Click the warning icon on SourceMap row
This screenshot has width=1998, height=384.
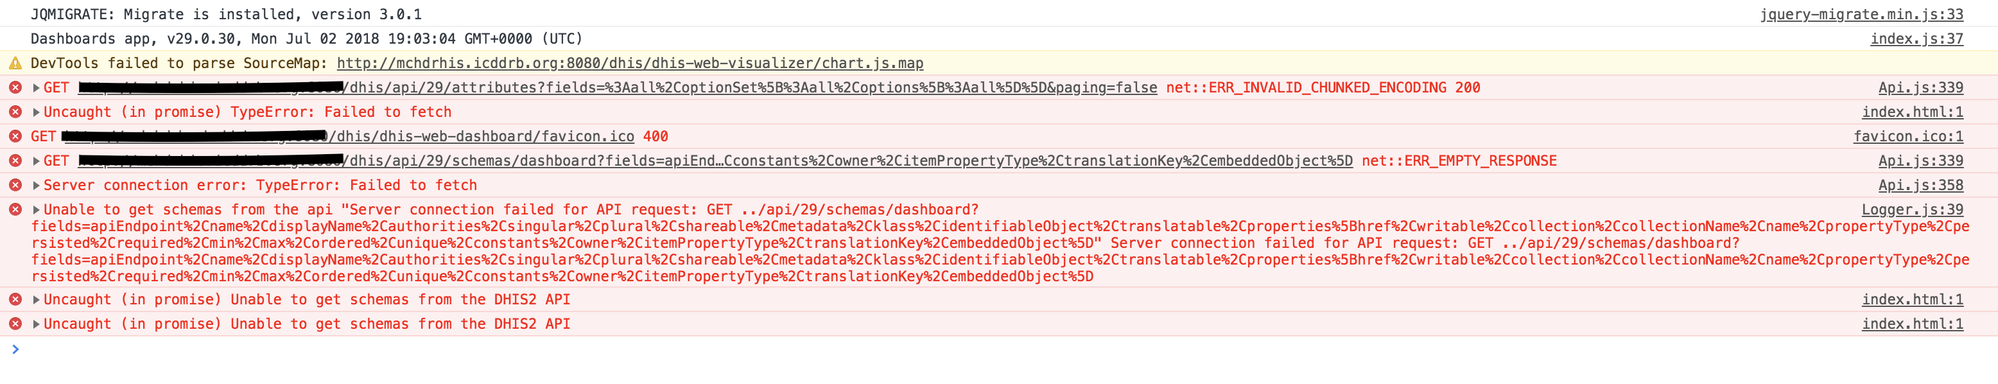(x=15, y=63)
